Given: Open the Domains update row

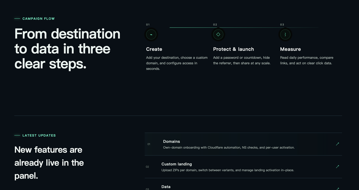Looking at the screenshot, I should (x=243, y=144).
